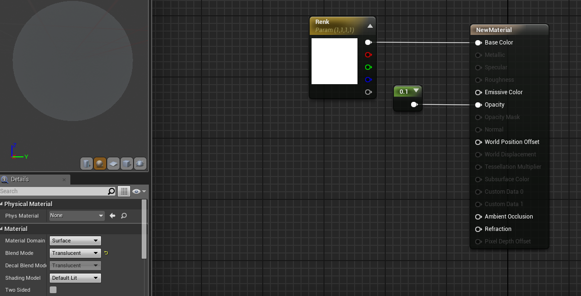Select the plane preview shape
This screenshot has height=296, width=581.
(x=113, y=164)
